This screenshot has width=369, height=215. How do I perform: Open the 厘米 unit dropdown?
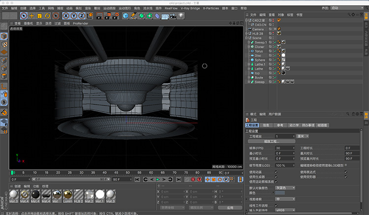(303, 136)
